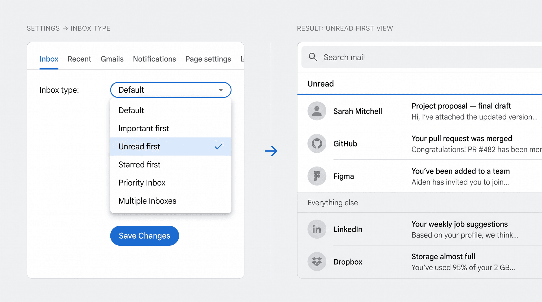The width and height of the screenshot is (542, 302).
Task: Click the Save Changes button
Action: [x=144, y=236]
